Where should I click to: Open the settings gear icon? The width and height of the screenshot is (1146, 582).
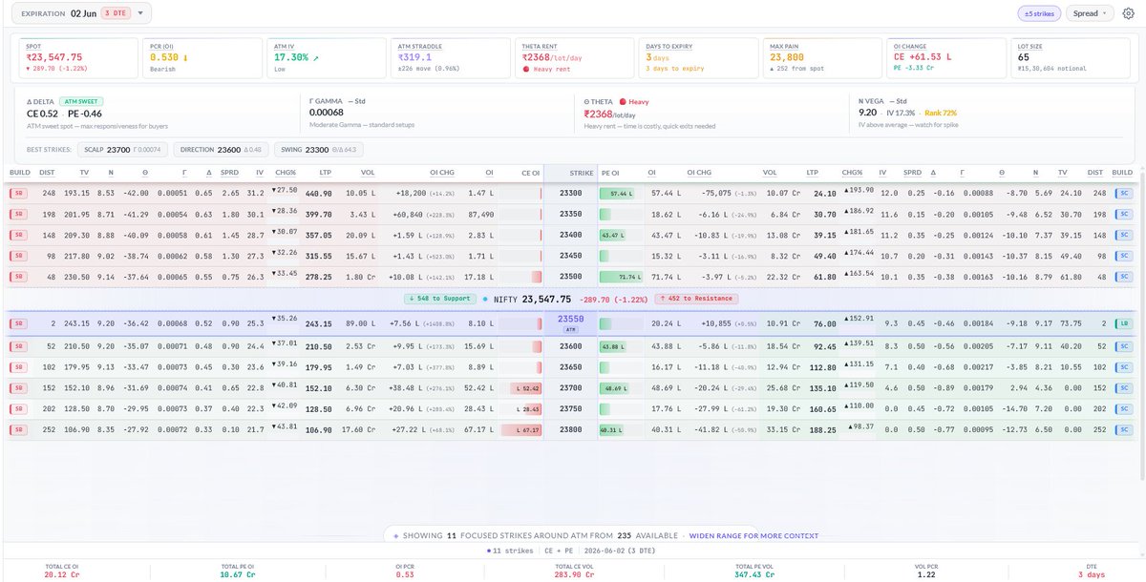pyautogui.click(x=1128, y=13)
